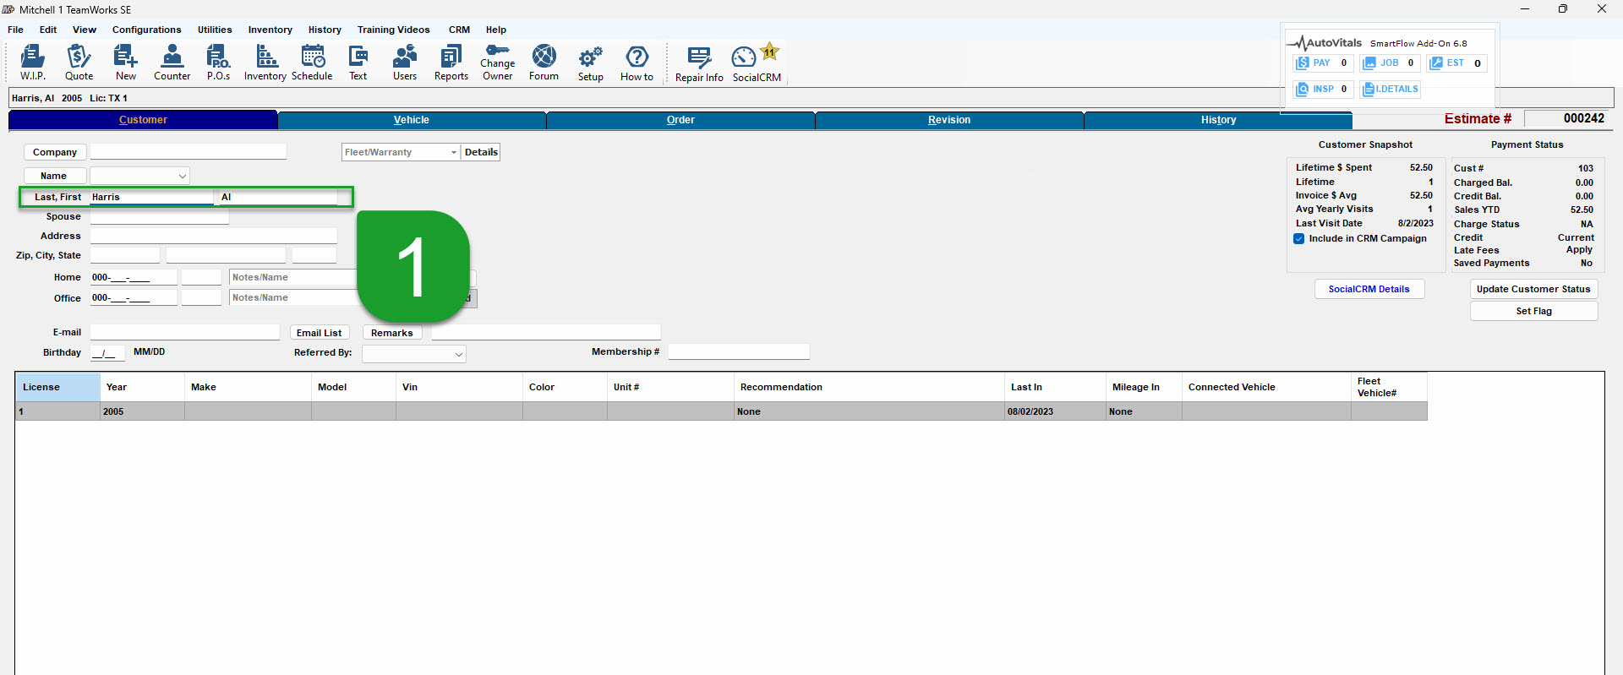Click the Remarks button
The height and width of the screenshot is (675, 1623).
(x=392, y=333)
